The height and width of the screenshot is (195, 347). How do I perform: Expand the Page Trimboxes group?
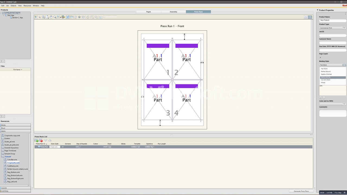3,151
